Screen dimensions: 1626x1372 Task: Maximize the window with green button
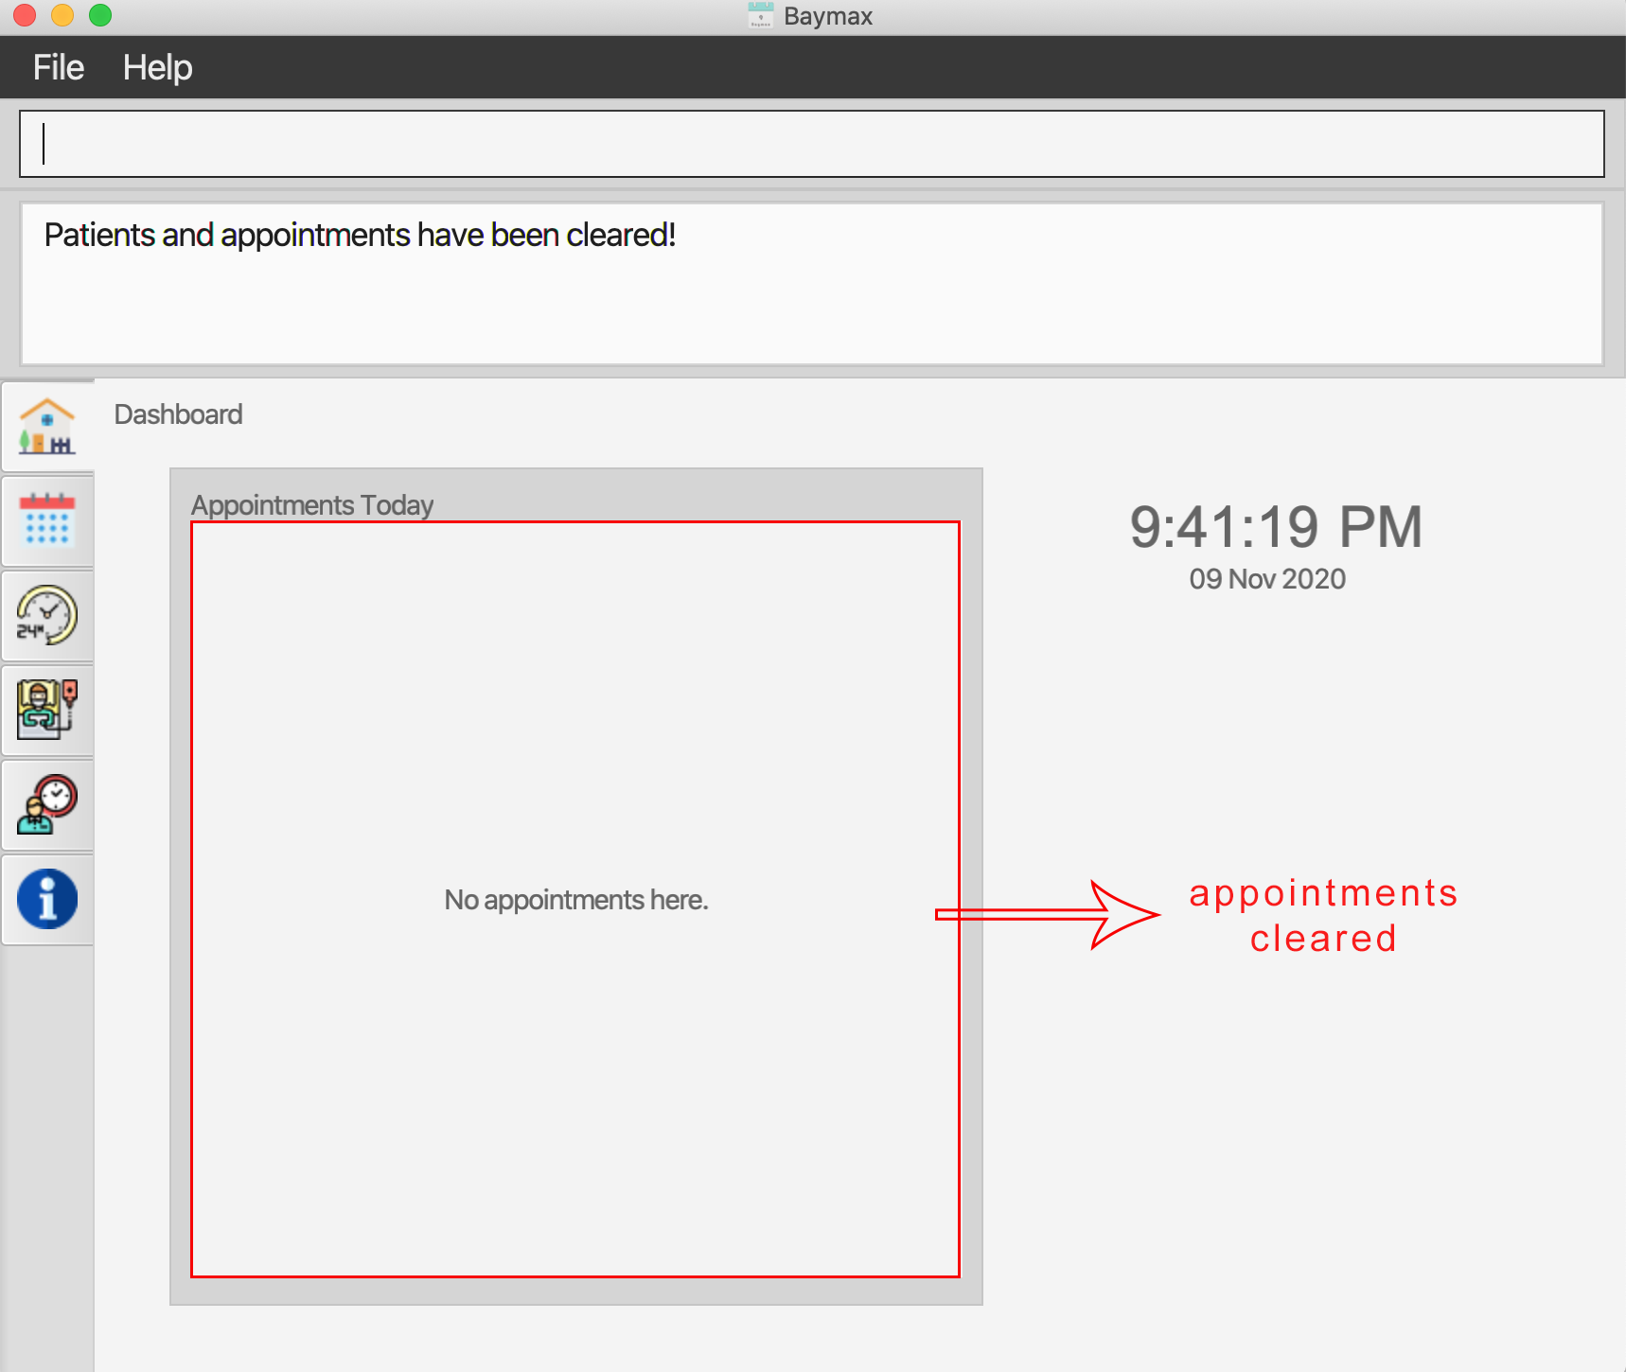point(100,15)
